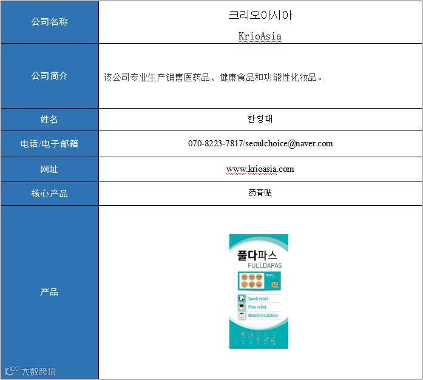Screen dimensions: 423x380
Task: Open the www.krioasia.com website text
Action: click(x=260, y=169)
